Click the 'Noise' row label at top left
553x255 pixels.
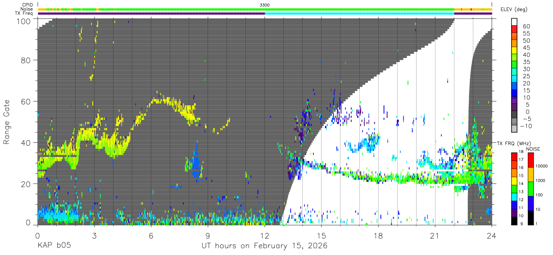(27, 9)
